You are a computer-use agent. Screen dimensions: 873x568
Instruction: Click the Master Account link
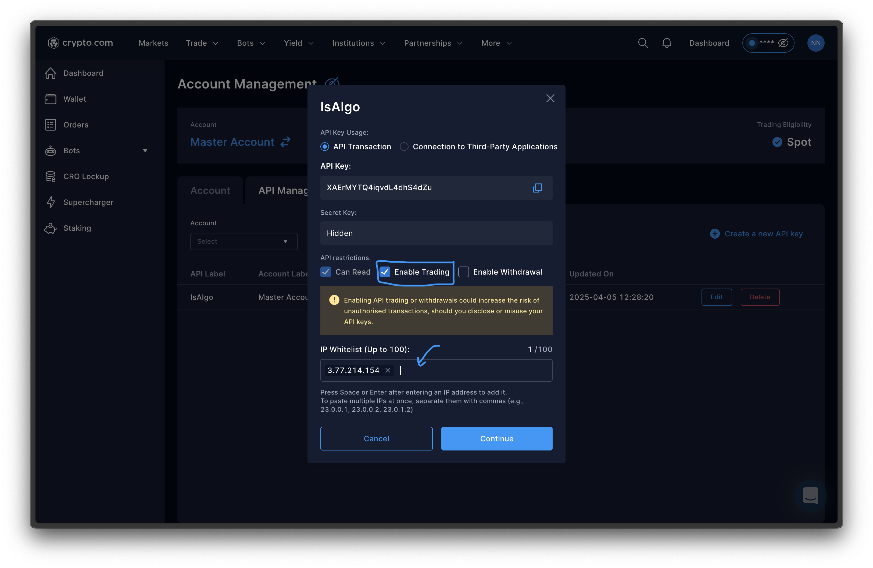[232, 142]
